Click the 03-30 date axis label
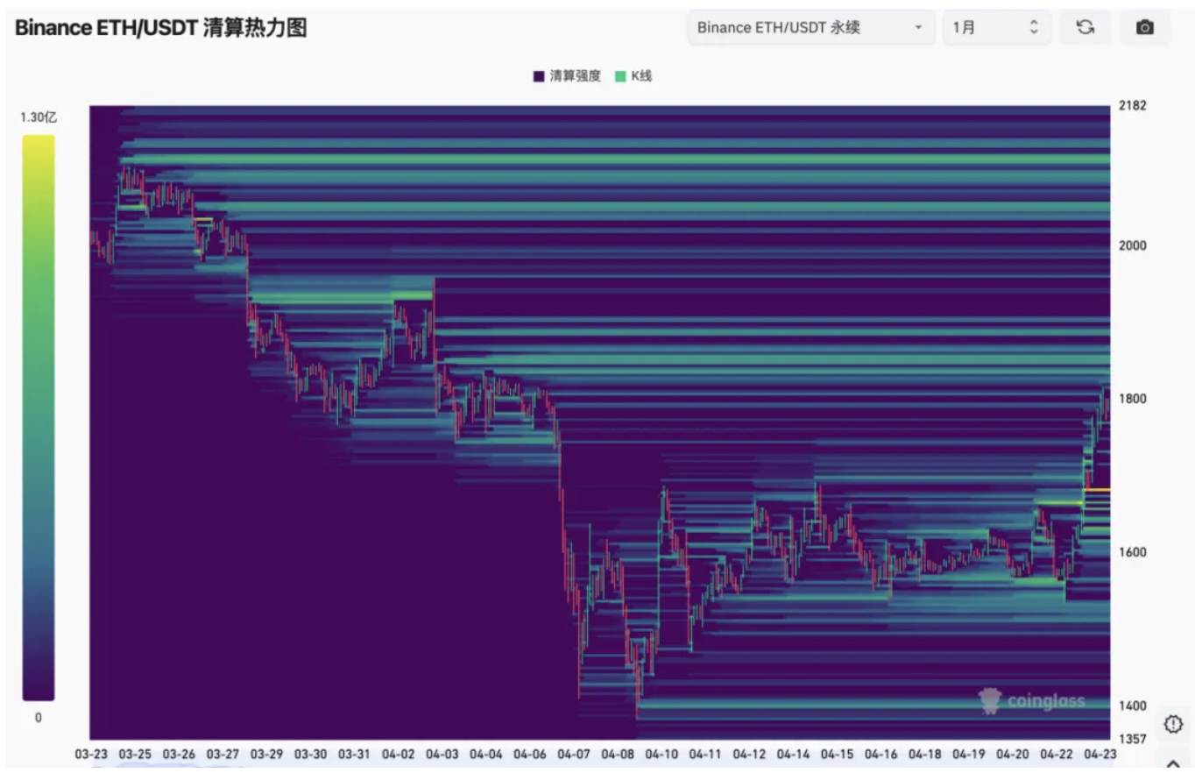This screenshot has height=773, width=1195. (310, 755)
